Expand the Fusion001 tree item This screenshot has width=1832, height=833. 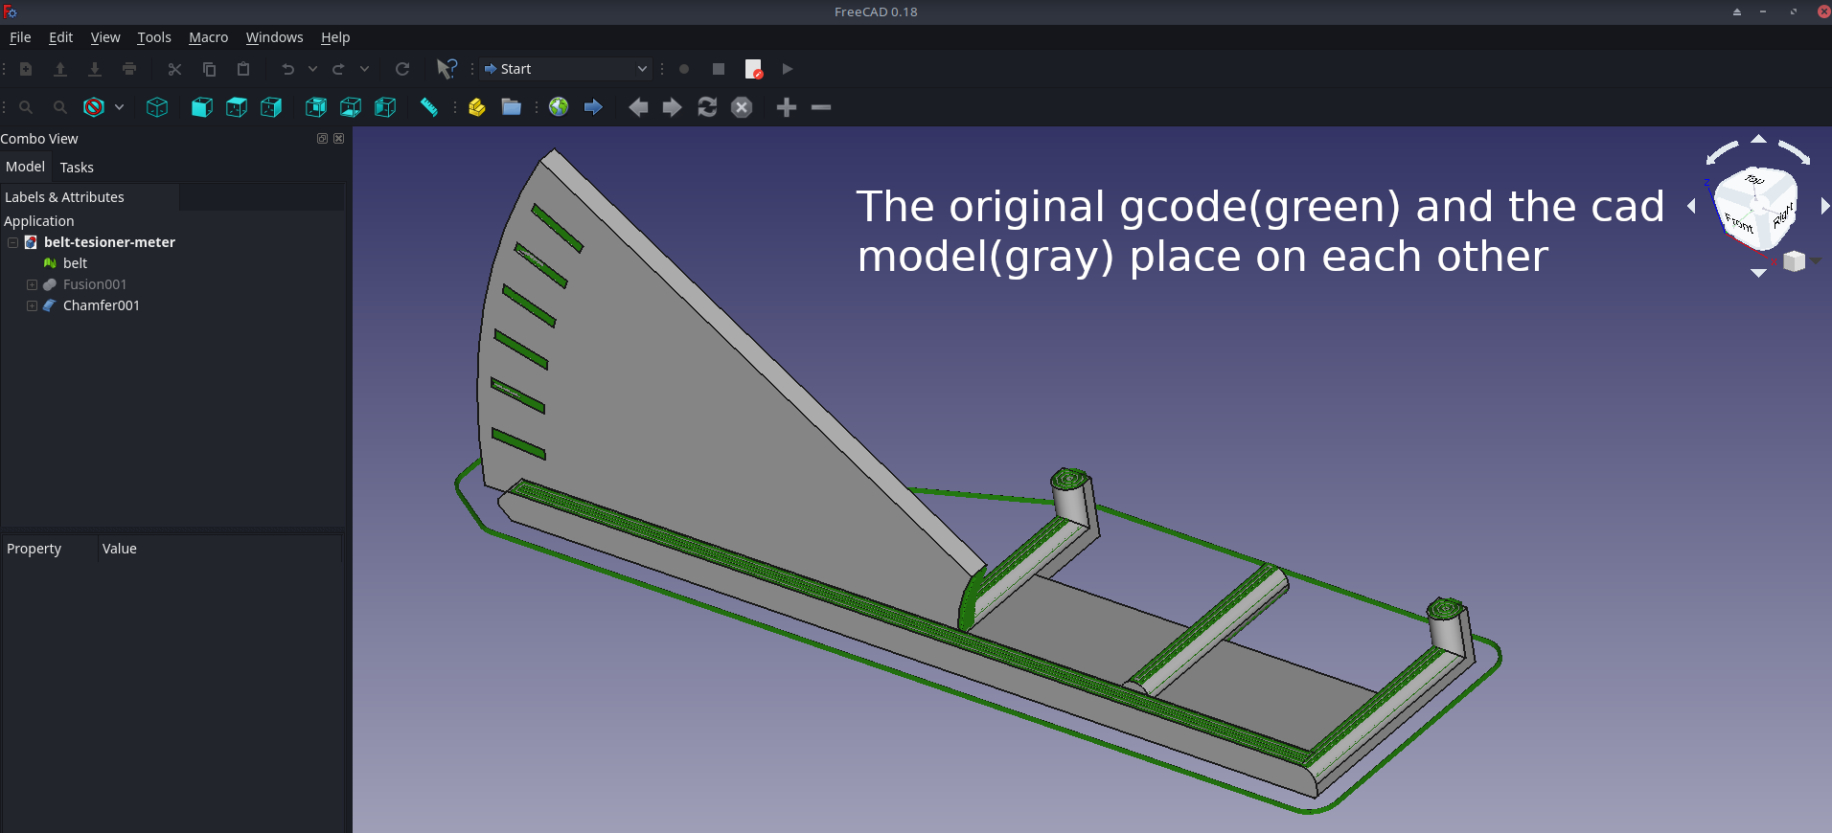(x=32, y=284)
